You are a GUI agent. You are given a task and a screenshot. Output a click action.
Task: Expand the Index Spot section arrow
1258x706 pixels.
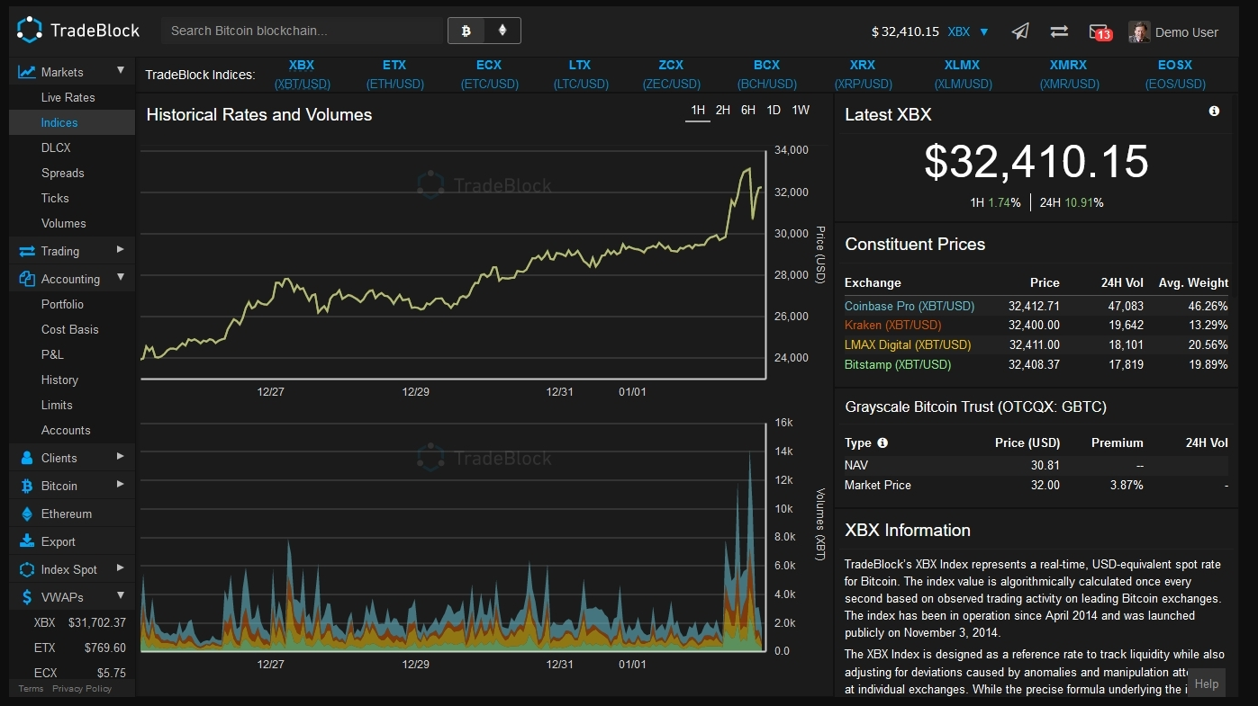coord(121,568)
